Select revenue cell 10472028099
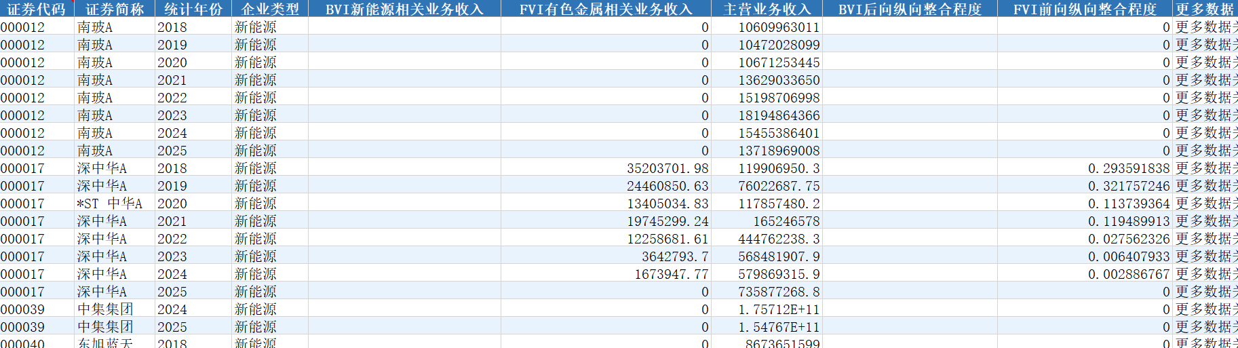The height and width of the screenshot is (348, 1238). click(x=767, y=45)
